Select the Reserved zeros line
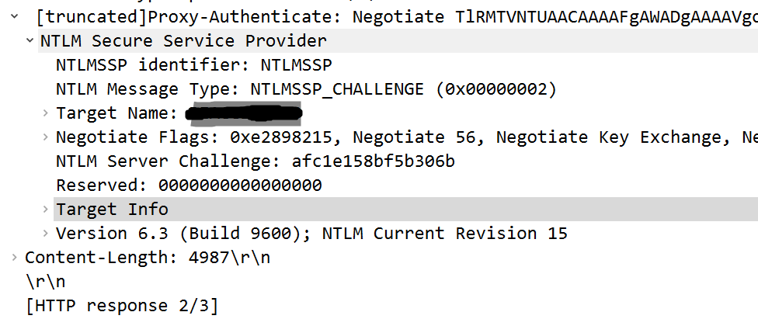 tap(189, 186)
